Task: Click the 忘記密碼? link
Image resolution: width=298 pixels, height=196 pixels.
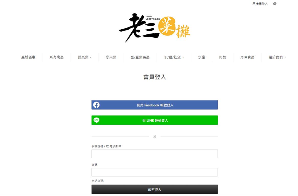Action: click(x=98, y=181)
